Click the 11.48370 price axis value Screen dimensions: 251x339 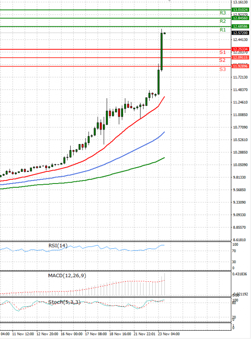[240, 90]
